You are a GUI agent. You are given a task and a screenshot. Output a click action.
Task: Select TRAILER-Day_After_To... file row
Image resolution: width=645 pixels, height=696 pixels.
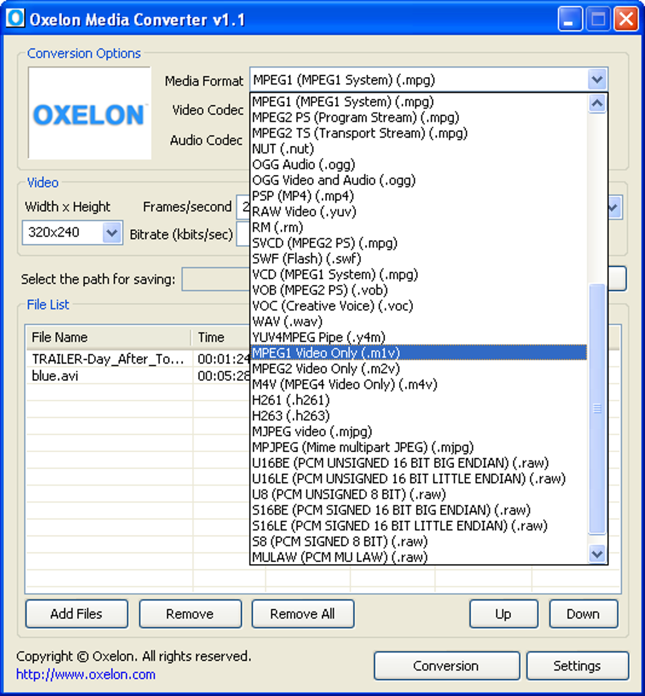[138, 359]
